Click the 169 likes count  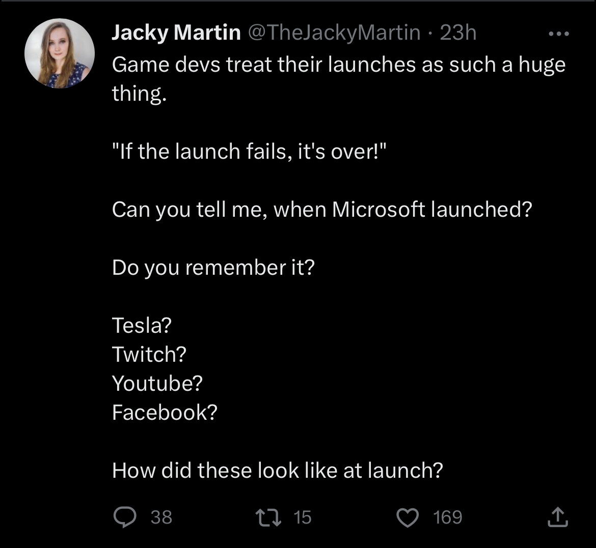448,517
